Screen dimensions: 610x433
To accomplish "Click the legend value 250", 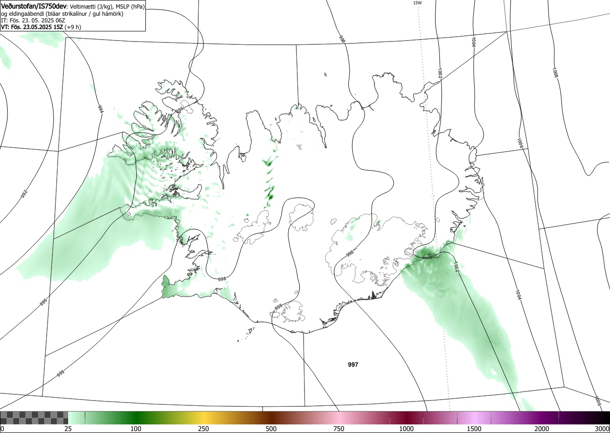I will (203, 429).
